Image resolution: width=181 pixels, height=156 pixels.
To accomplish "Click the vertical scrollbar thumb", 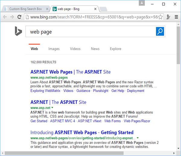I will coord(178,45).
